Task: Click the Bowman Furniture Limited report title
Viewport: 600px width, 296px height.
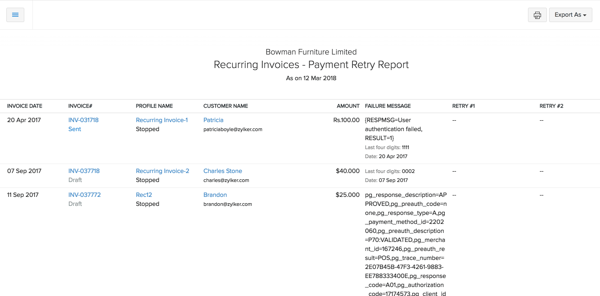Action: [311, 52]
